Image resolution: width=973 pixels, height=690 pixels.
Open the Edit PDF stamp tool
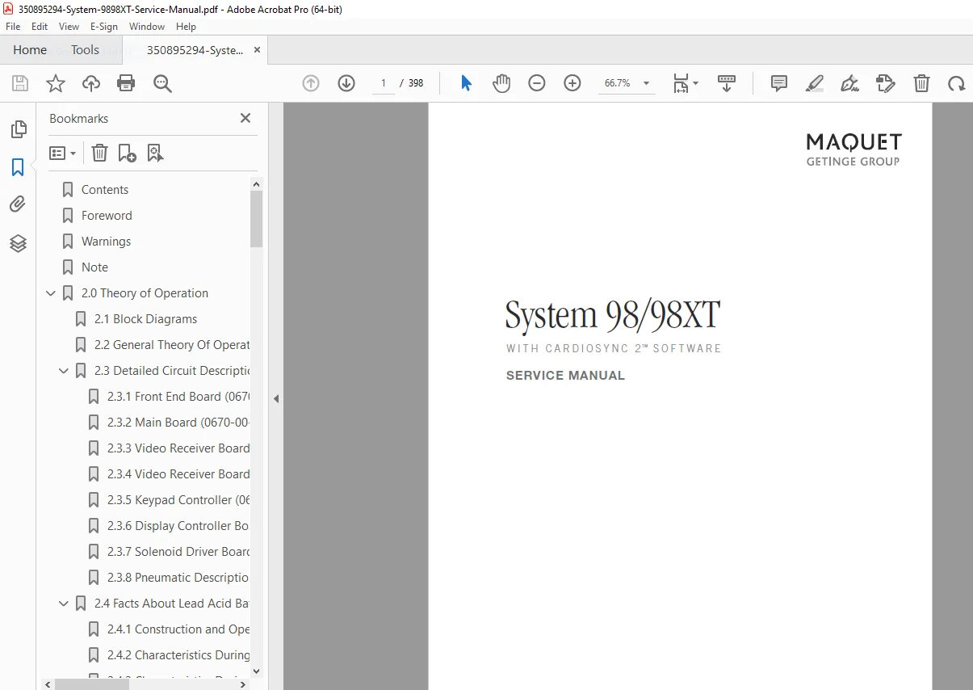coord(886,83)
